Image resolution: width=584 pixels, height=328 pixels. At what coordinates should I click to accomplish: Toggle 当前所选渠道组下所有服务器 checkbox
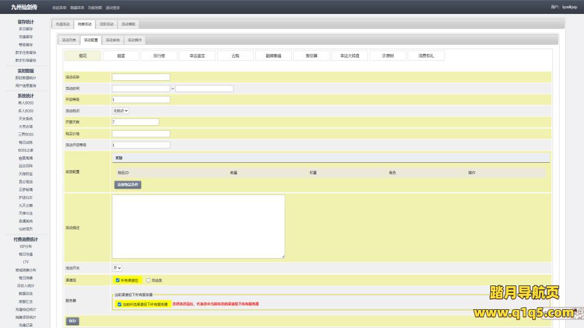[119, 304]
